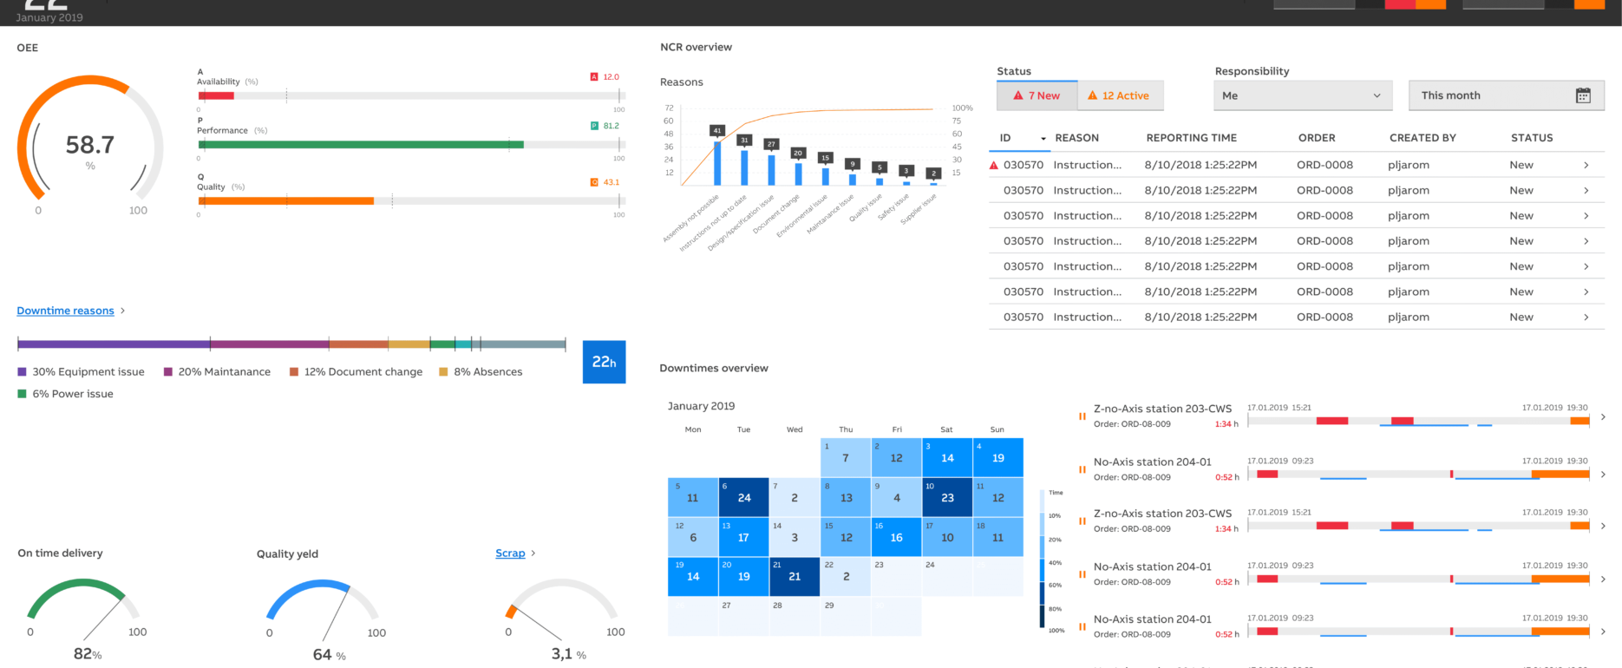Open the Responsibility dropdown showing Me
This screenshot has height=668, width=1622.
1302,95
